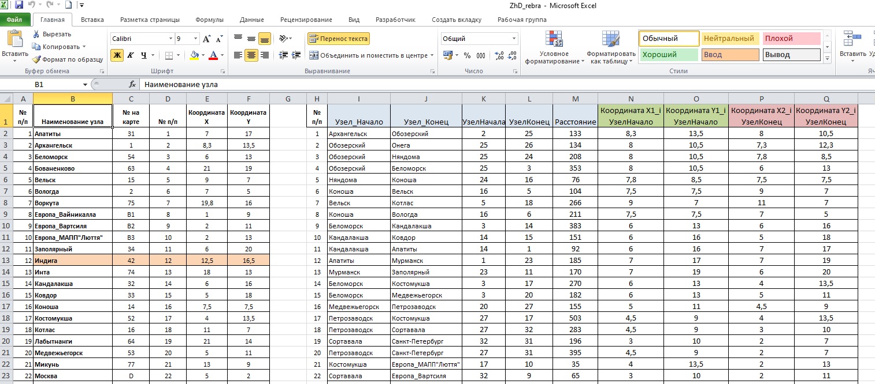Switch to the Разработчик tab
875x384 pixels.
[395, 20]
